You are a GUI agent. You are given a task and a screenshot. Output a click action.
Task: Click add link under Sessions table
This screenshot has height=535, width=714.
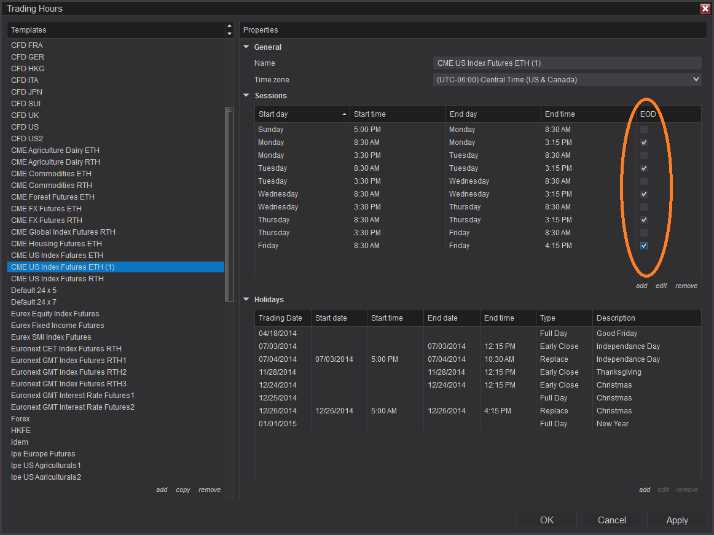[x=641, y=286]
